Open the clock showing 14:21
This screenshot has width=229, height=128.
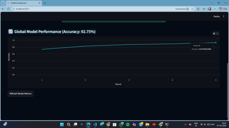221,125
